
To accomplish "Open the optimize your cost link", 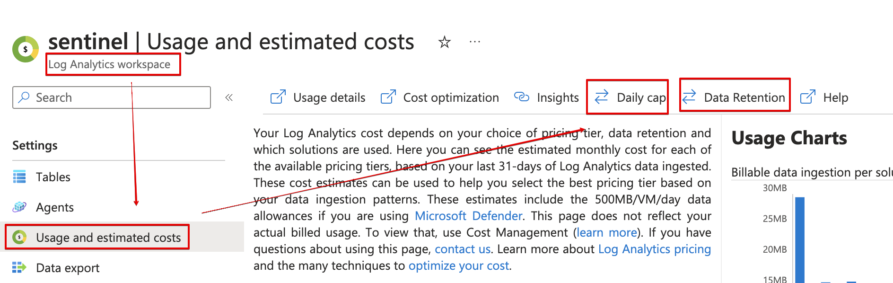I will pyautogui.click(x=459, y=265).
